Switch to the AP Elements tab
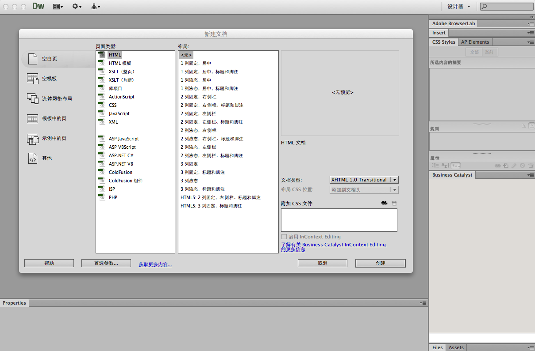The width and height of the screenshot is (535, 351). click(475, 42)
